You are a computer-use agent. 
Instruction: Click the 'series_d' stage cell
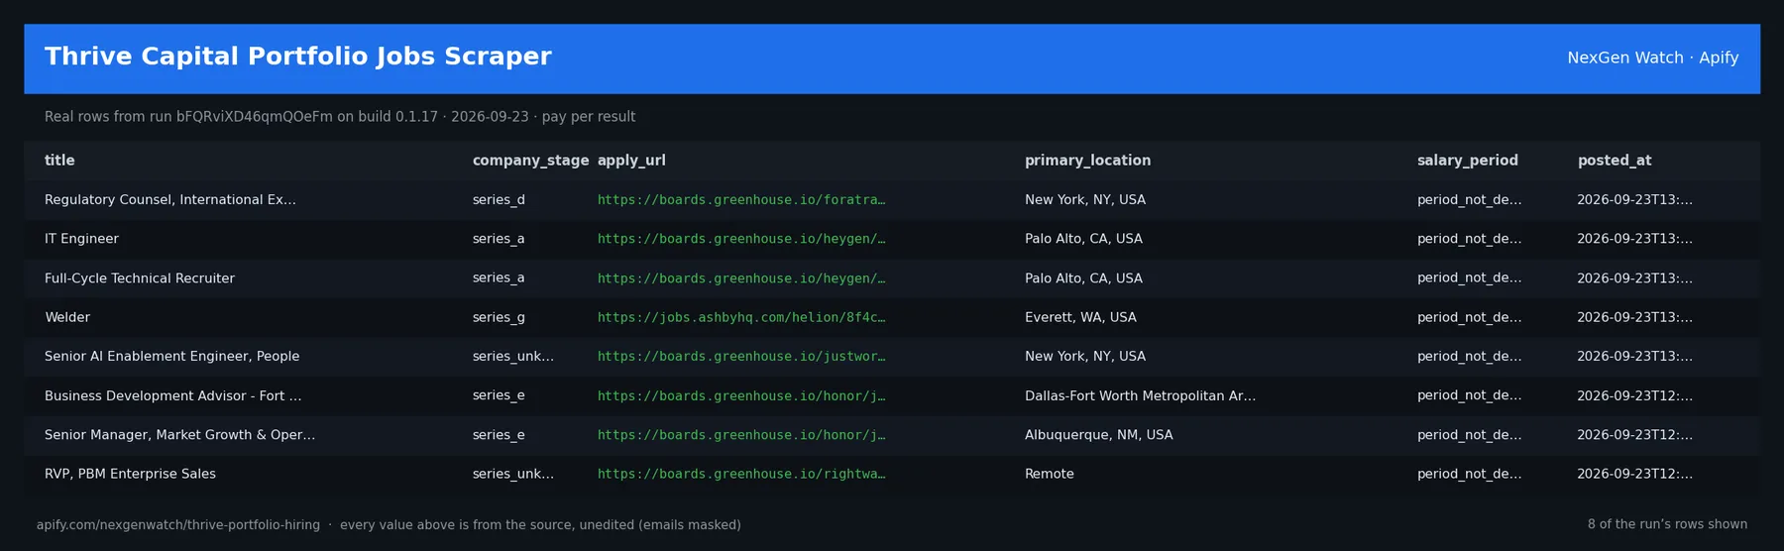[x=499, y=200]
